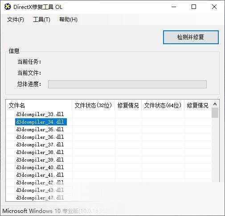Click the file list scrollbar thumb

[215, 113]
